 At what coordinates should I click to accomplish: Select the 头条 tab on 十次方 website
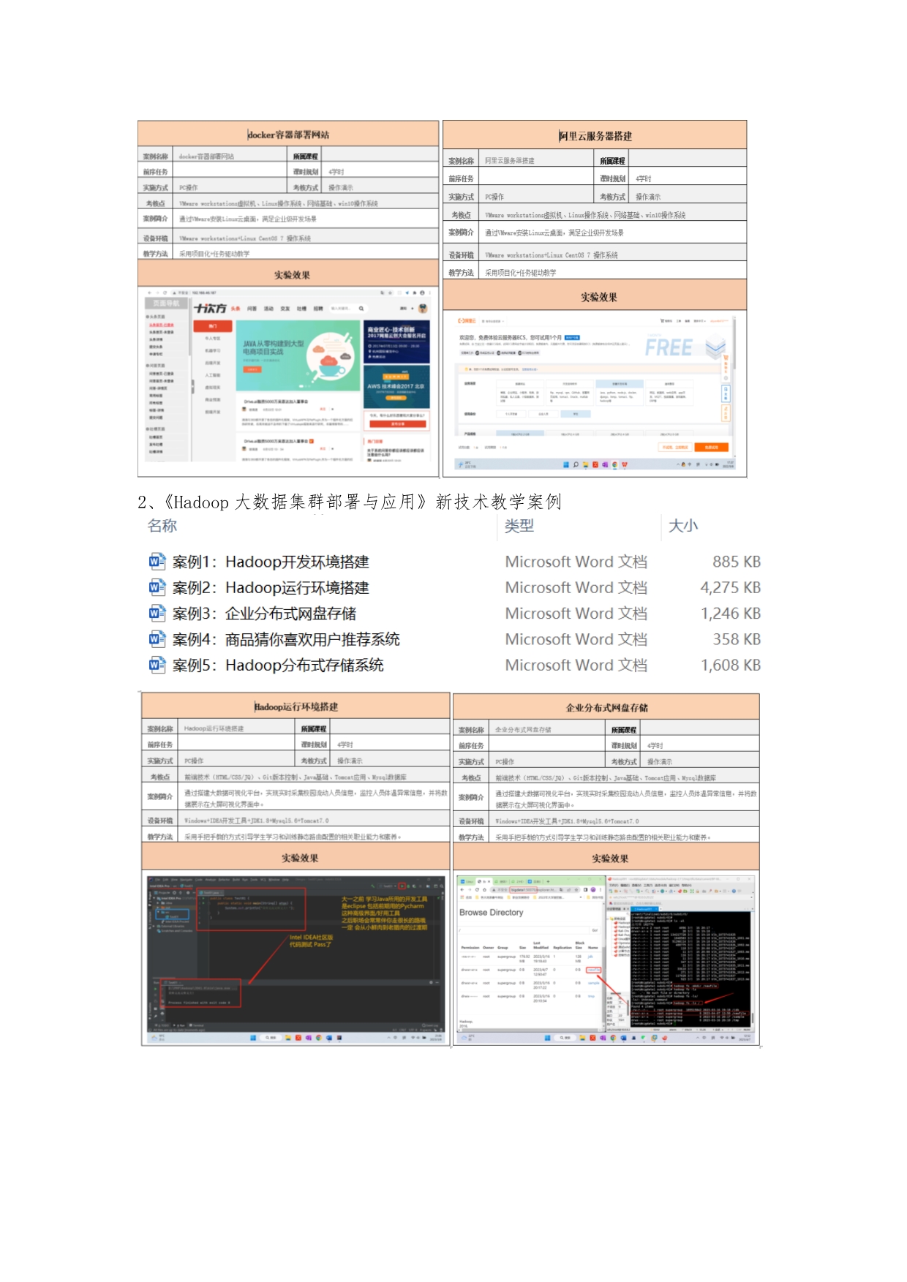point(236,309)
